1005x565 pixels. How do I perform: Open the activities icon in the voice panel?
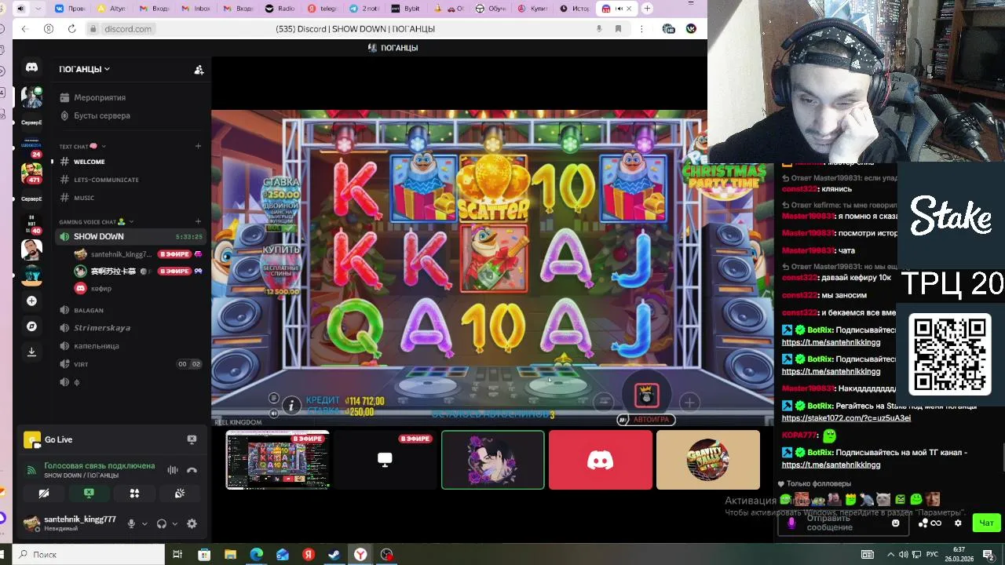point(134,493)
